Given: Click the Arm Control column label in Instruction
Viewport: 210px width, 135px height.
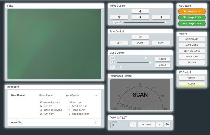Looking at the screenshot, I should click(73, 95).
